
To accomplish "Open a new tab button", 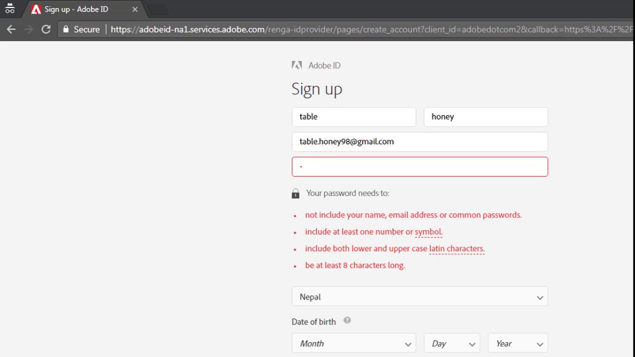I will tap(158, 9).
